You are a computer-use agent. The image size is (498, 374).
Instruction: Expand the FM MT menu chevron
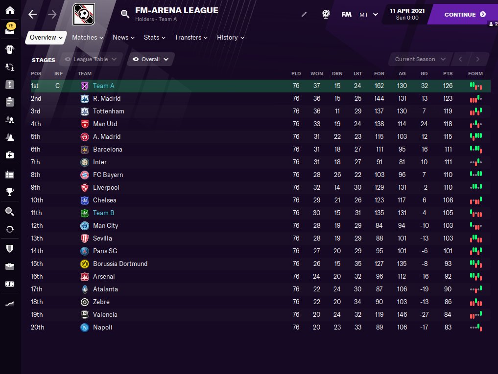click(x=376, y=15)
